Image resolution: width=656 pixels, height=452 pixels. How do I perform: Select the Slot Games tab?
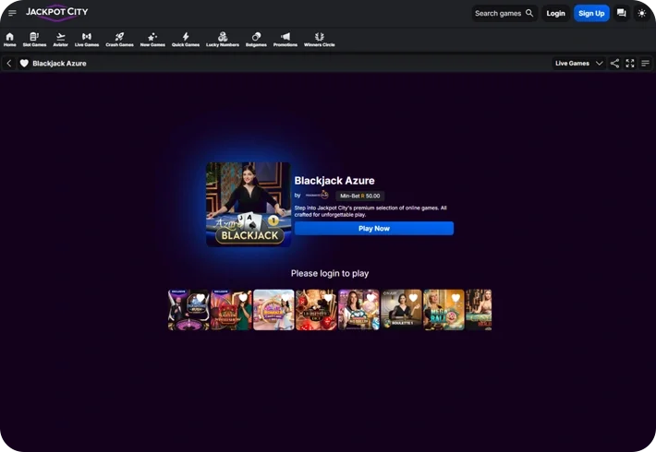pyautogui.click(x=34, y=39)
